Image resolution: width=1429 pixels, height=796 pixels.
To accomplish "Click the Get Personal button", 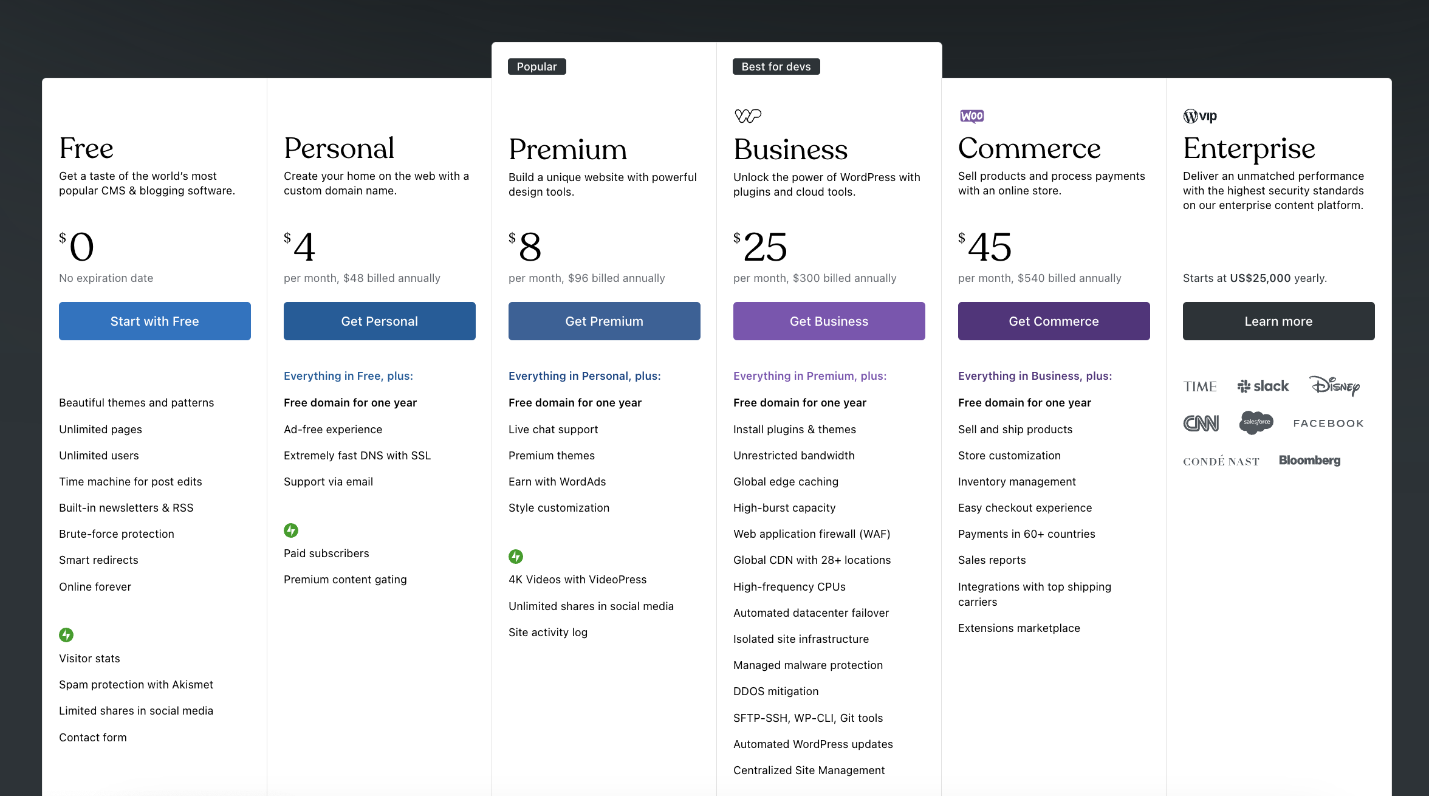I will [380, 321].
